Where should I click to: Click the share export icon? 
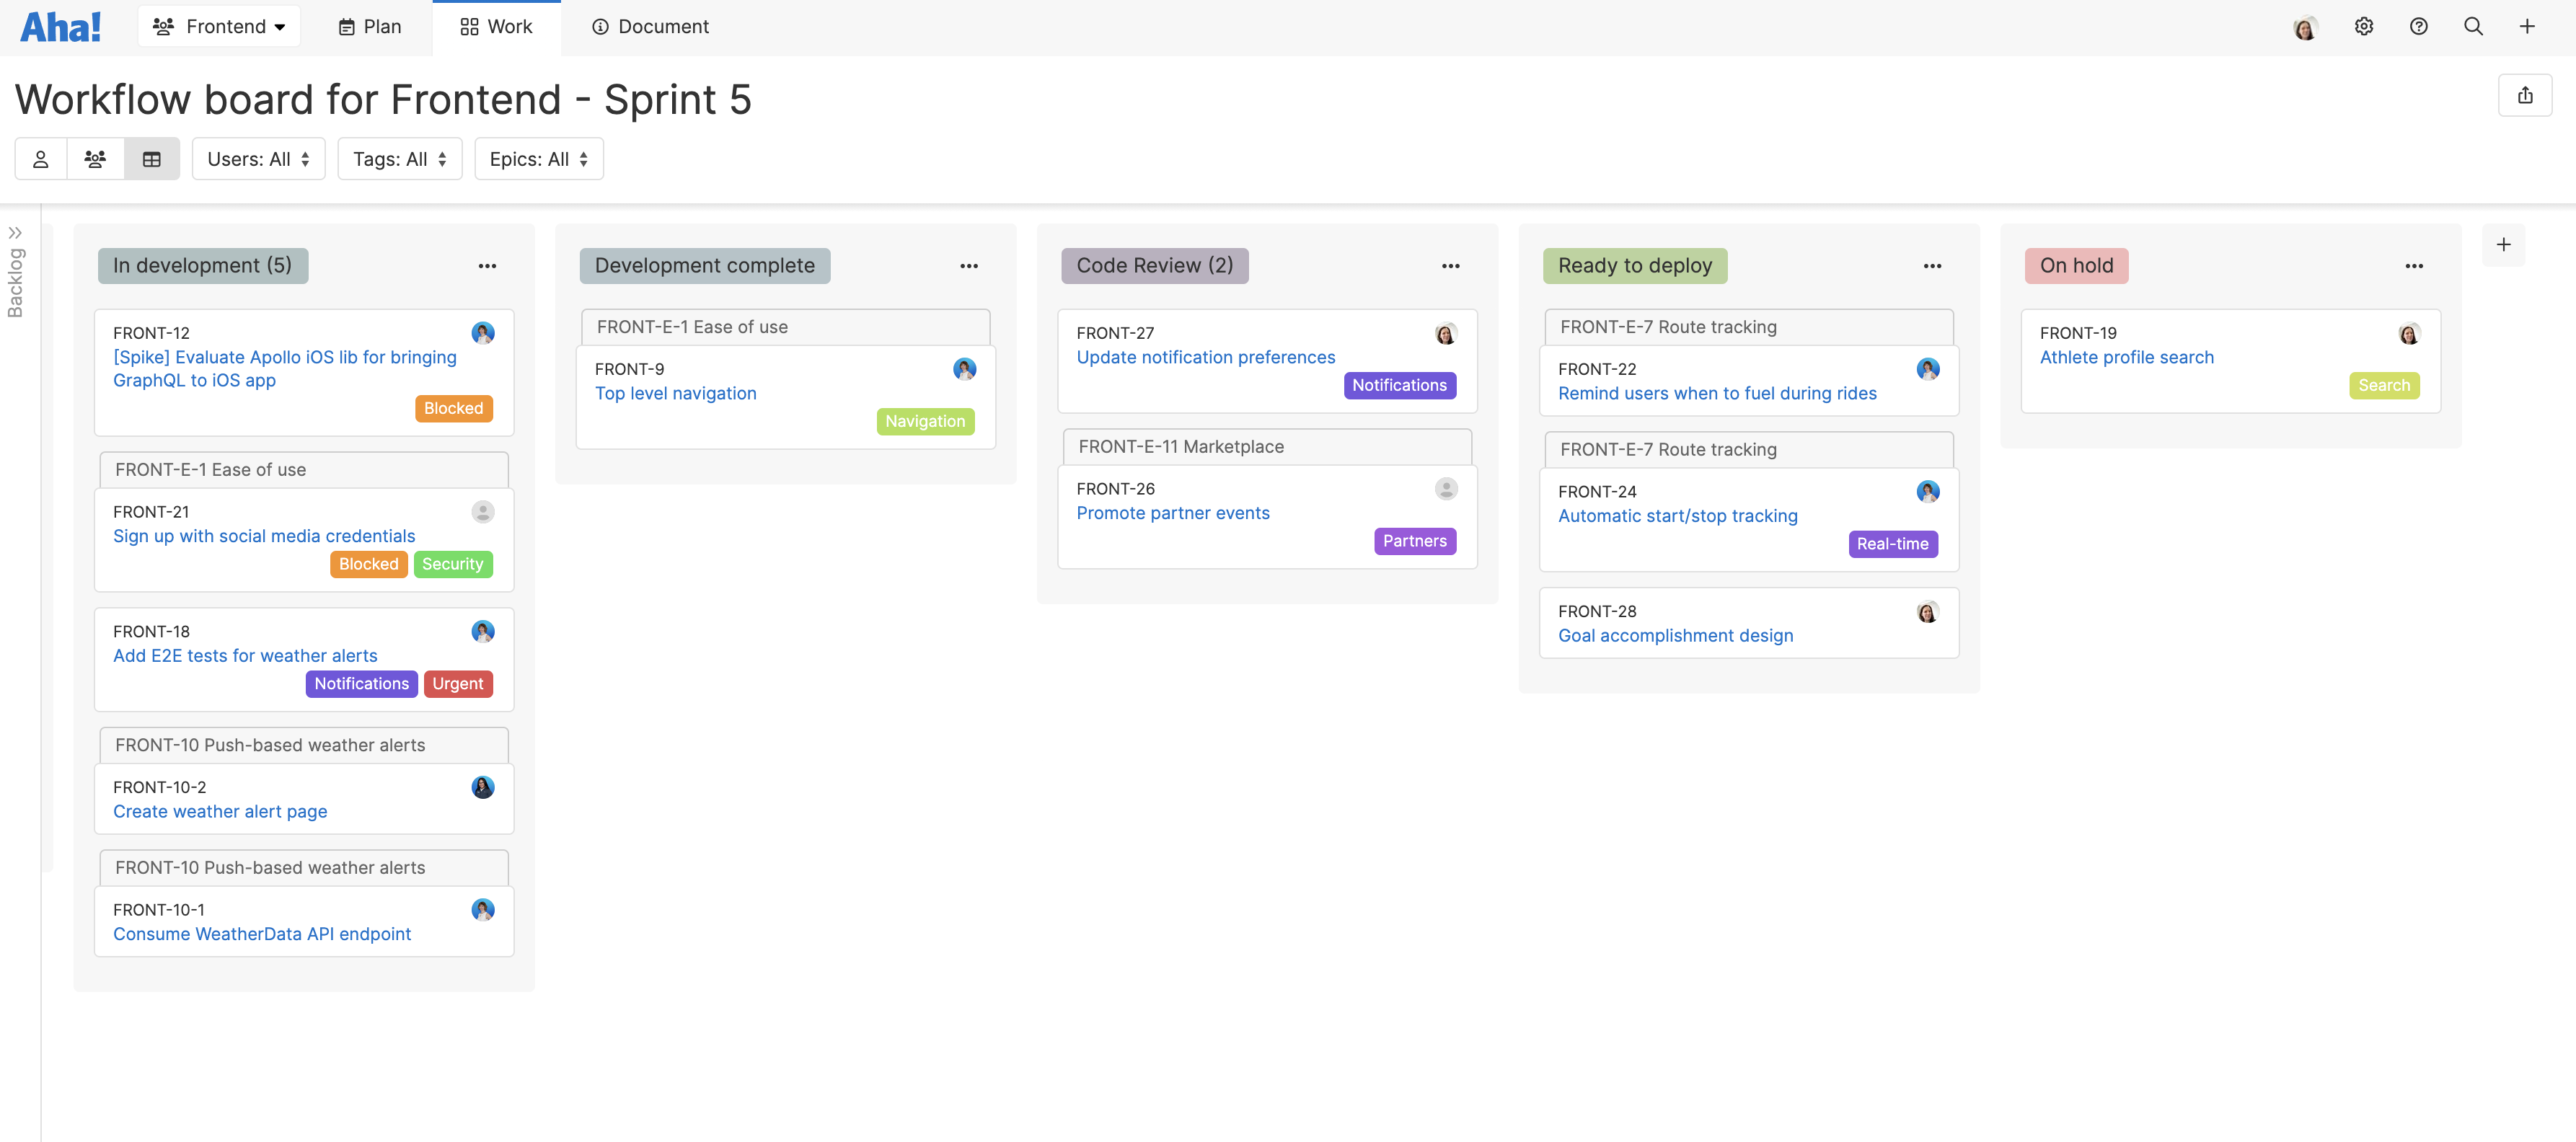click(2525, 96)
